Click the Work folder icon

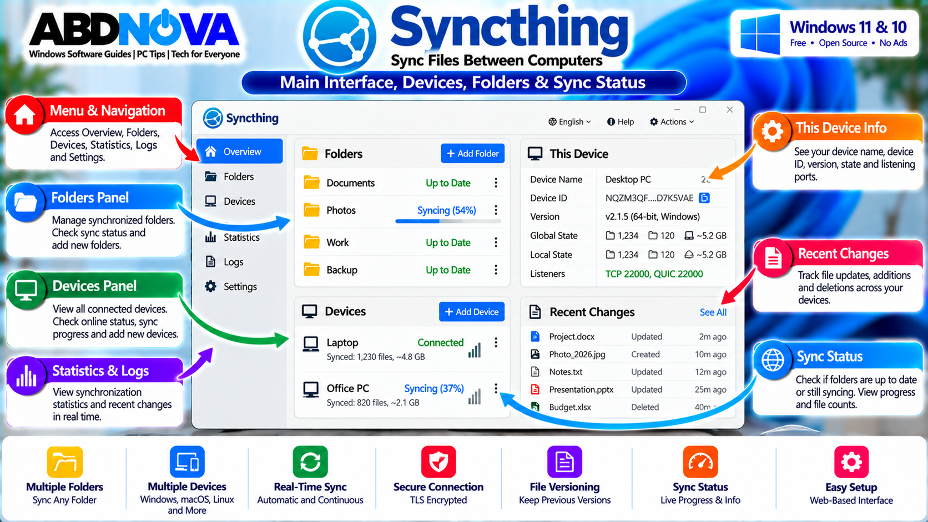(x=312, y=242)
